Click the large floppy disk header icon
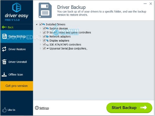Screen dimensions: 155x116 (x=45, y=10)
